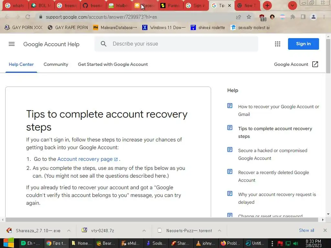
Task: Click the Google Account Help title
Action: pyautogui.click(x=51, y=44)
